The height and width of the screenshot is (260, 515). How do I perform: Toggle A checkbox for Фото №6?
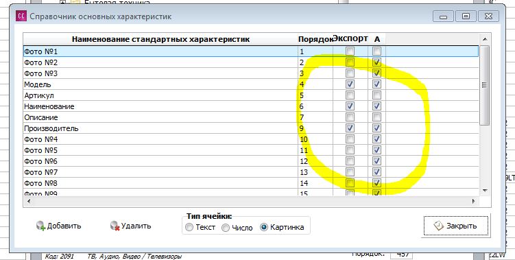click(376, 161)
